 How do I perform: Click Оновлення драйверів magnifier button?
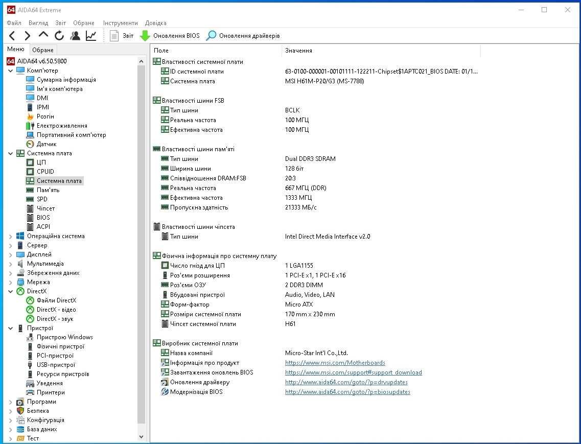coord(243,36)
